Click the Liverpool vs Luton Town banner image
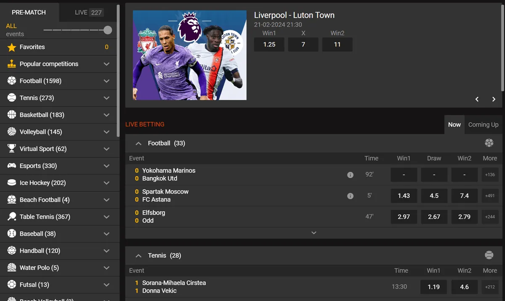The width and height of the screenshot is (505, 301). pyautogui.click(x=190, y=55)
